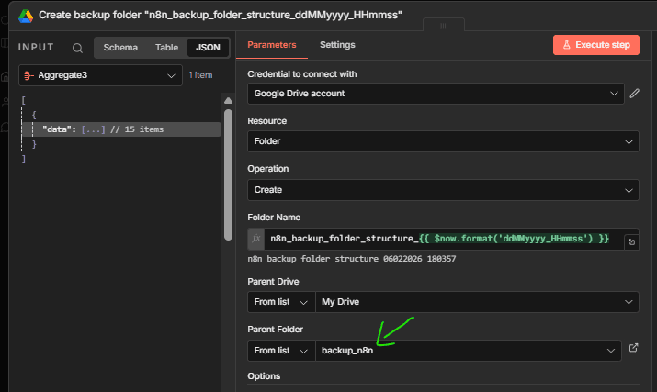Switch input view to Schema

coord(119,48)
